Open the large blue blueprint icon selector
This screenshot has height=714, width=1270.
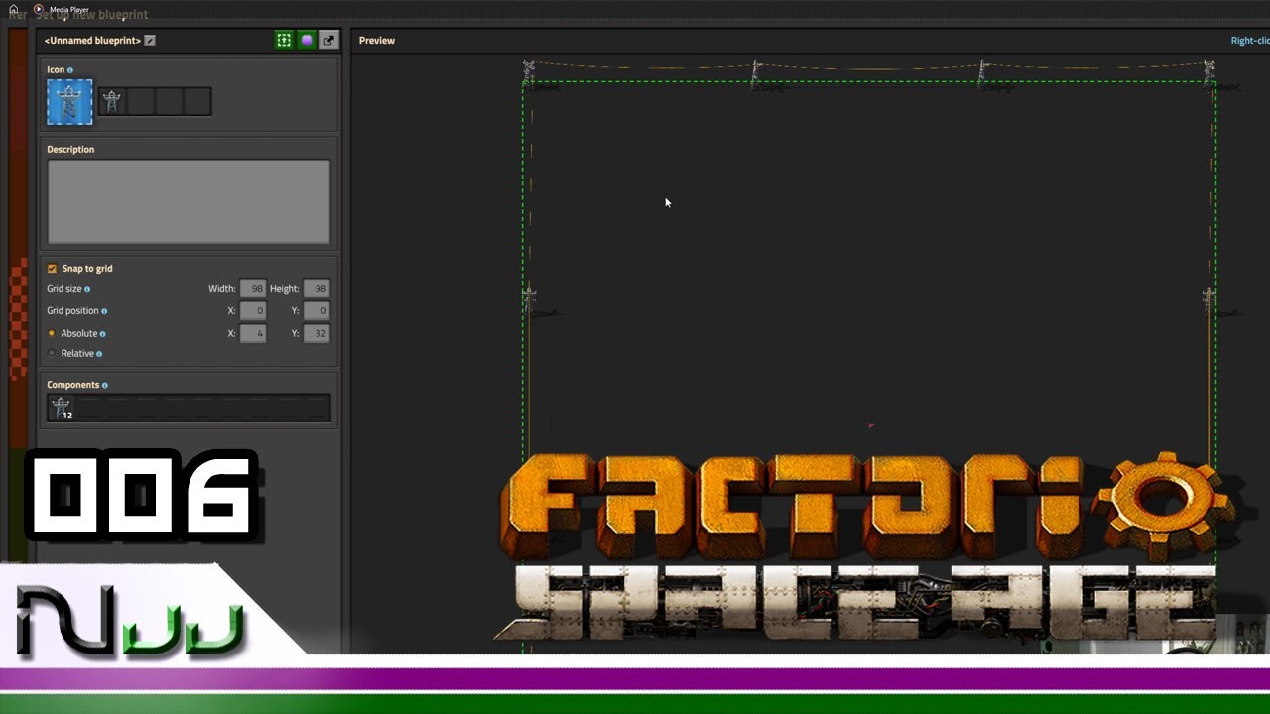coord(69,102)
